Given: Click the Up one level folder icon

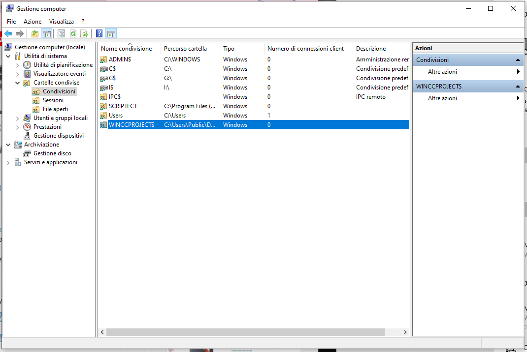Looking at the screenshot, I should 34,33.
